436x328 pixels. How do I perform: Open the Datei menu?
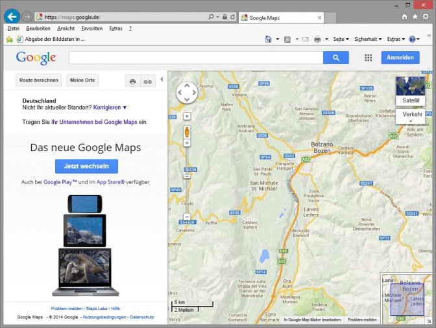(14, 29)
